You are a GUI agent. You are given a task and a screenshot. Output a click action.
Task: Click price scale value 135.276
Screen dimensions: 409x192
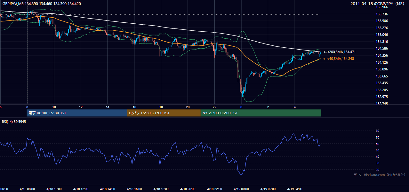[x=382, y=28]
